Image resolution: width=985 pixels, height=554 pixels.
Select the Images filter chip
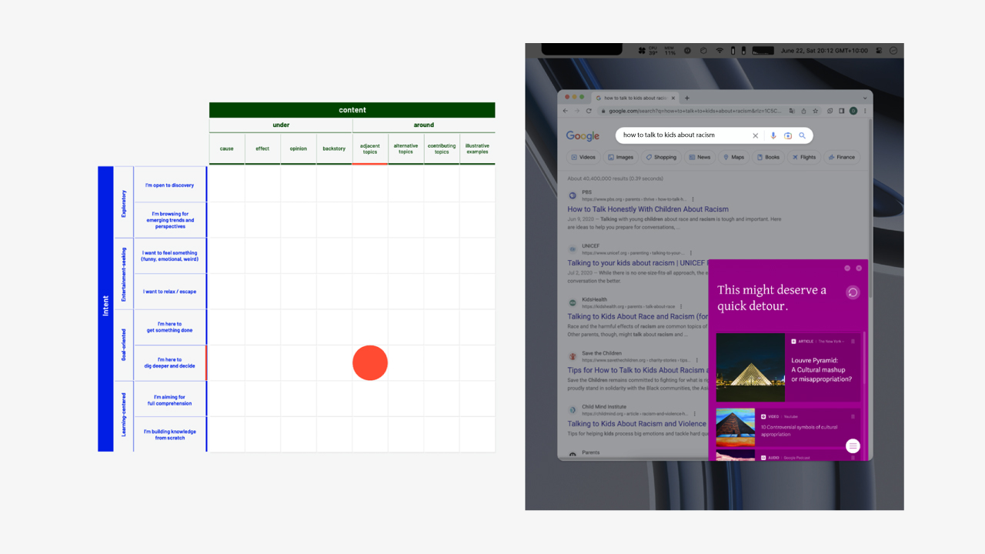[620, 157]
